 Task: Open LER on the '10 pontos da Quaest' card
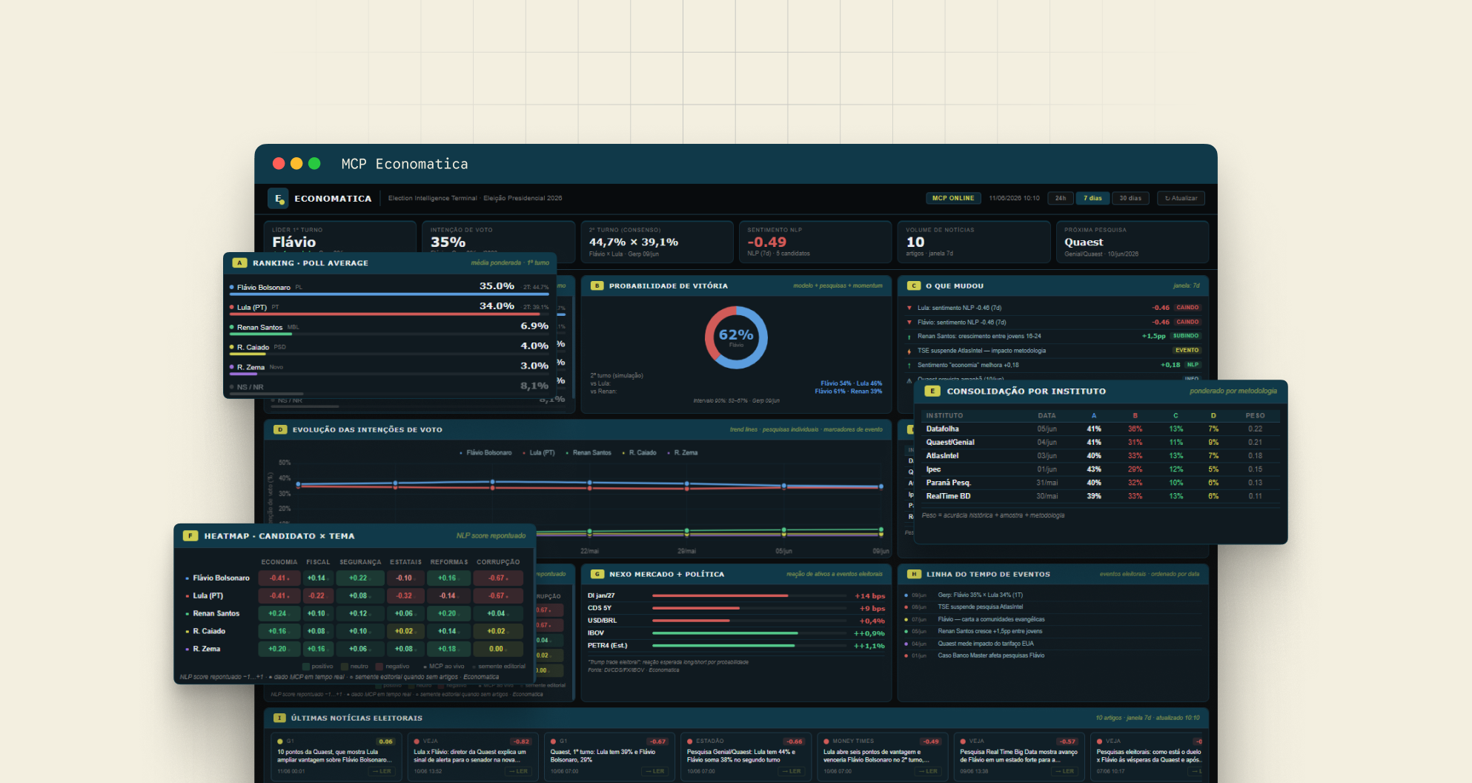(383, 772)
